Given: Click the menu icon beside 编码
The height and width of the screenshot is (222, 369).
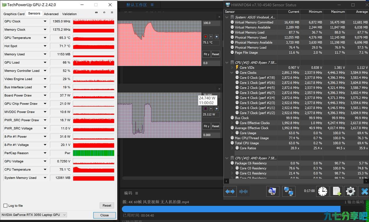Looking at the screenshot, I should (x=137, y=193).
